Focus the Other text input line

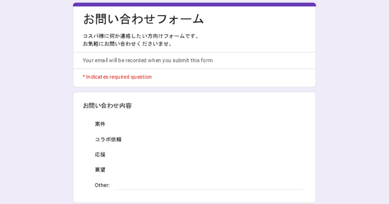click(208, 186)
